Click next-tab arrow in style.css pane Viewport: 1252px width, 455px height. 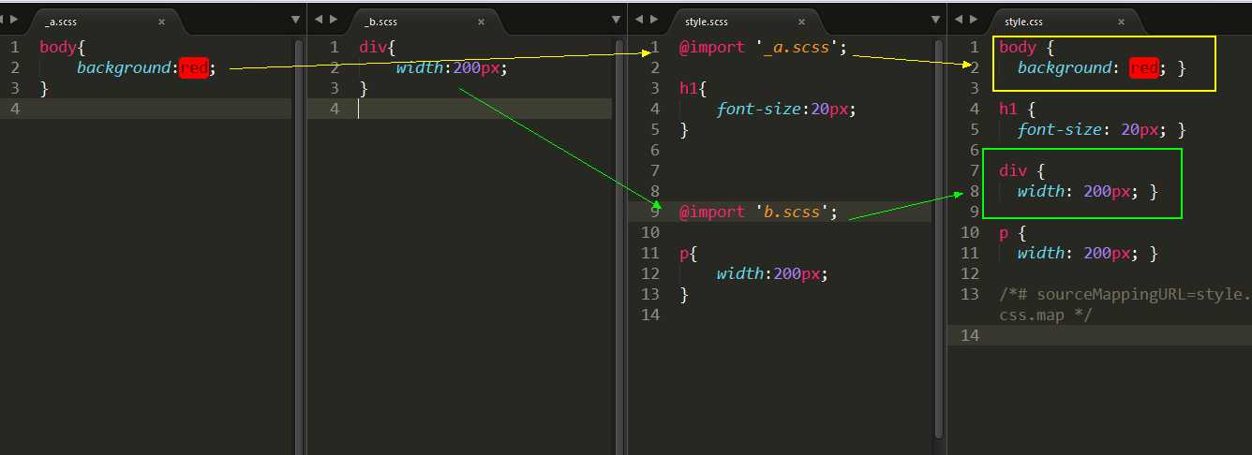[x=974, y=20]
